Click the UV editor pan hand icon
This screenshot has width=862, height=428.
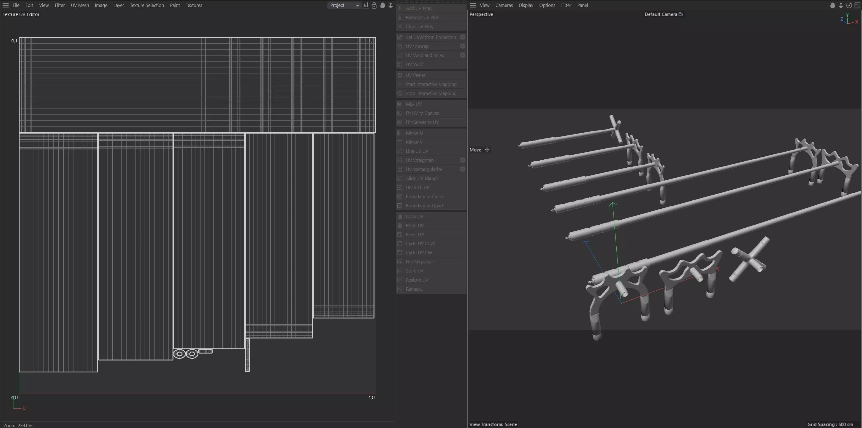pos(382,5)
